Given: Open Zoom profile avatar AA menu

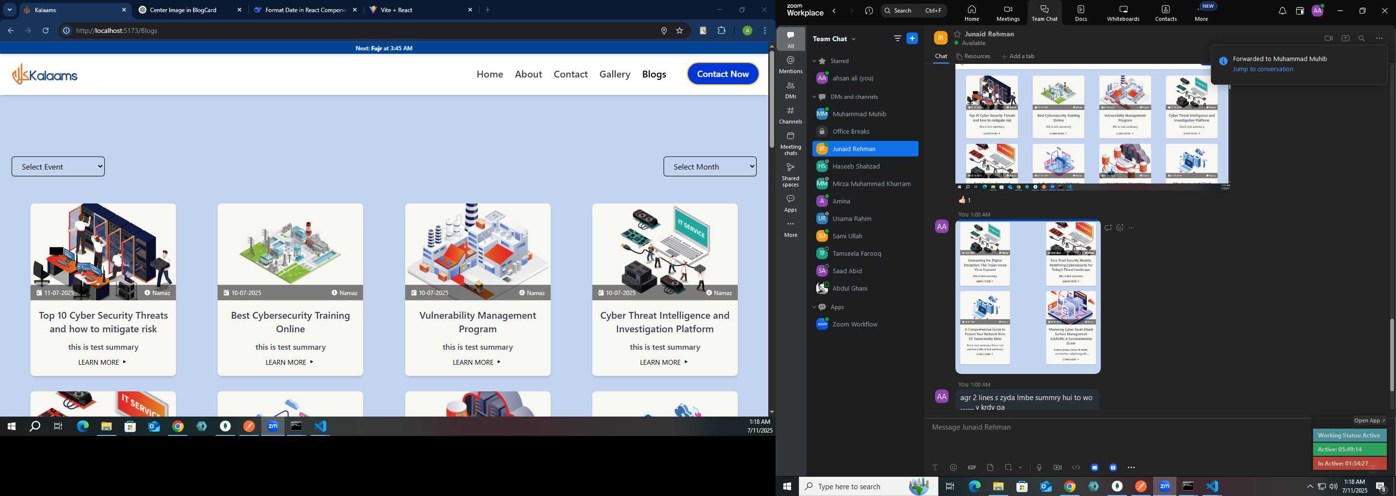Looking at the screenshot, I should pos(1317,11).
